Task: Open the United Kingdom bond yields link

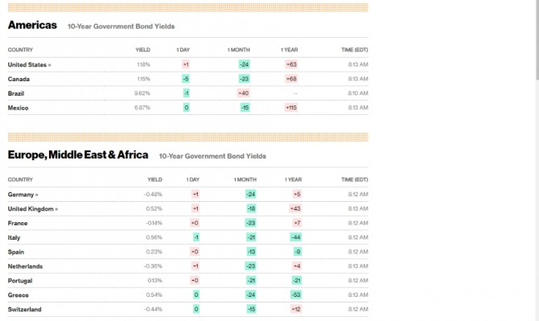Action: click(33, 209)
